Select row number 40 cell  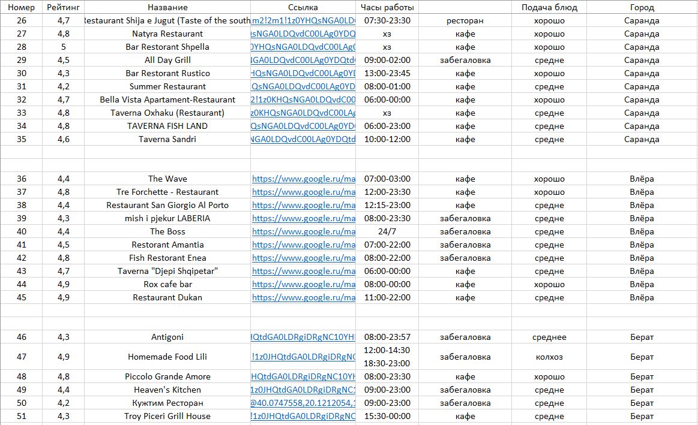point(22,231)
